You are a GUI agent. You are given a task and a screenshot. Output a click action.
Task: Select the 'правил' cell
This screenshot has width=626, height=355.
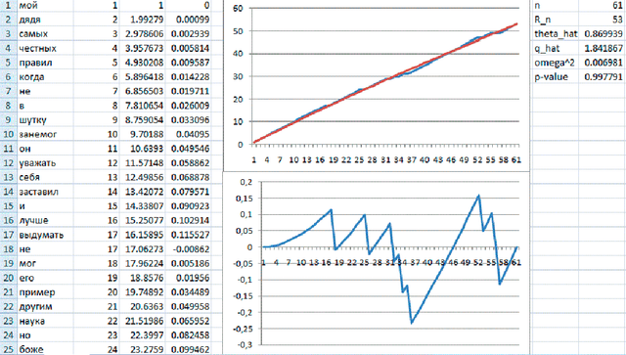45,63
